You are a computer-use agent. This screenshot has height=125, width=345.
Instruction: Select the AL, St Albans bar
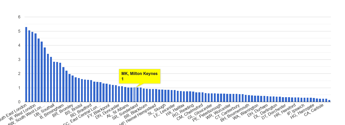(x=128, y=95)
